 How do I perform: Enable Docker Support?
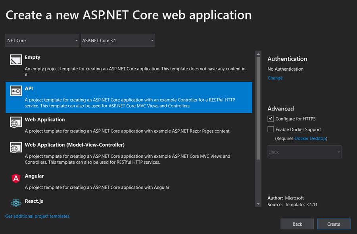click(x=271, y=129)
